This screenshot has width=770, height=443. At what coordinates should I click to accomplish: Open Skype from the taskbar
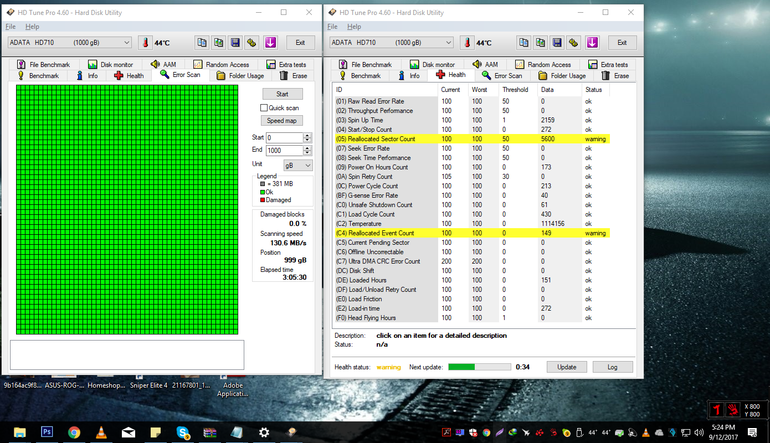(183, 432)
